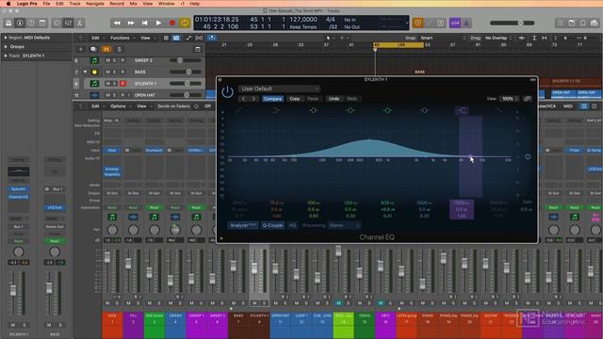Toggle the Mixer icon in control bar

tap(68, 23)
